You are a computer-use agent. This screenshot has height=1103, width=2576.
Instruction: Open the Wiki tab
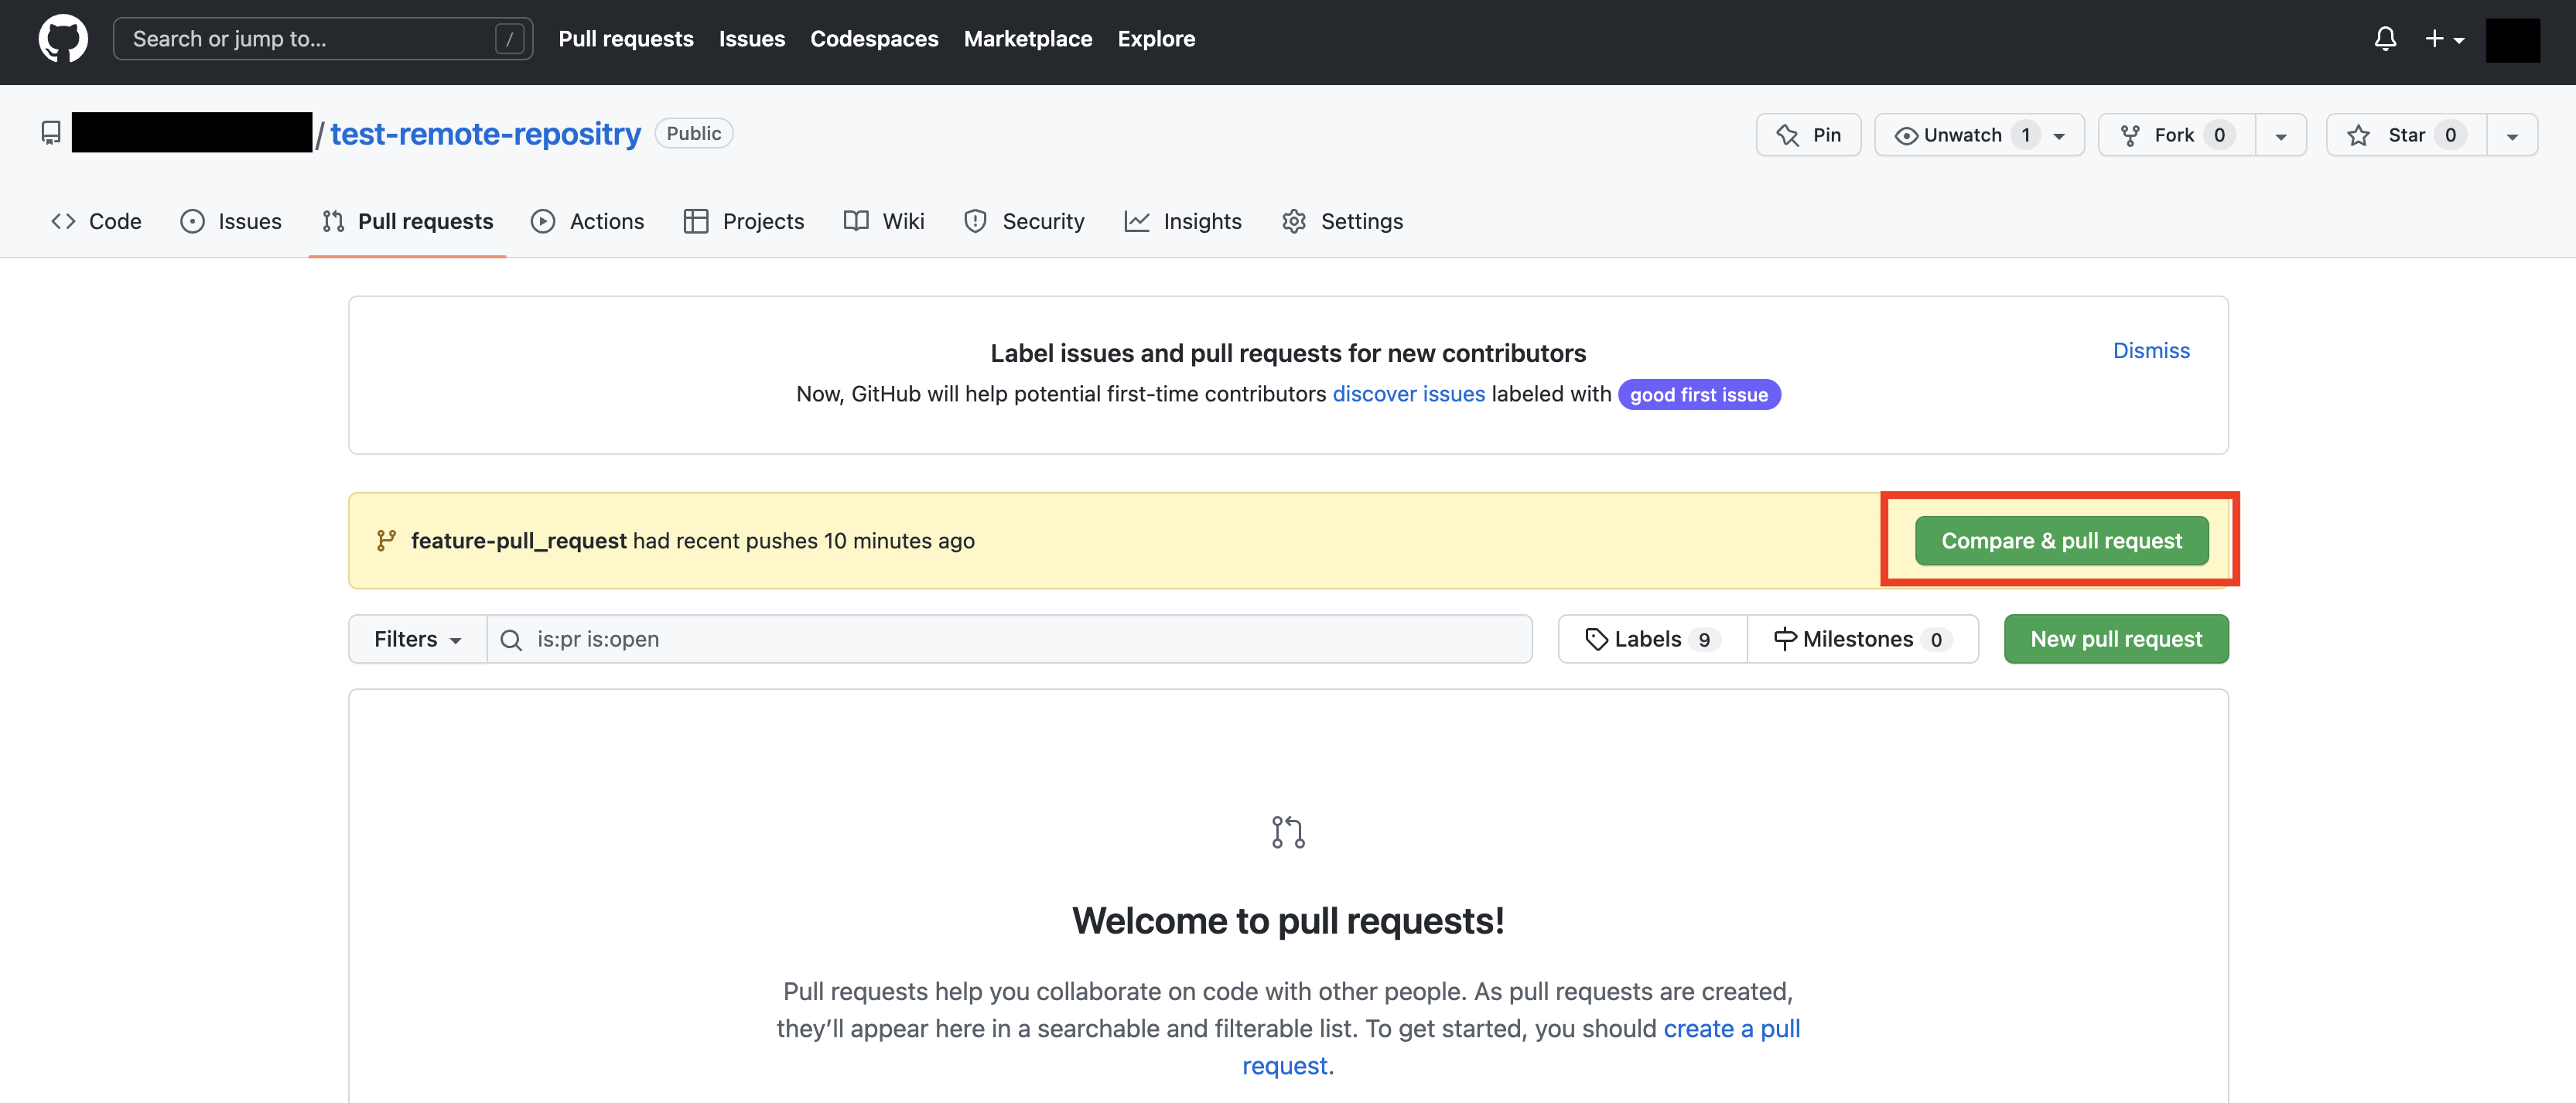point(884,221)
